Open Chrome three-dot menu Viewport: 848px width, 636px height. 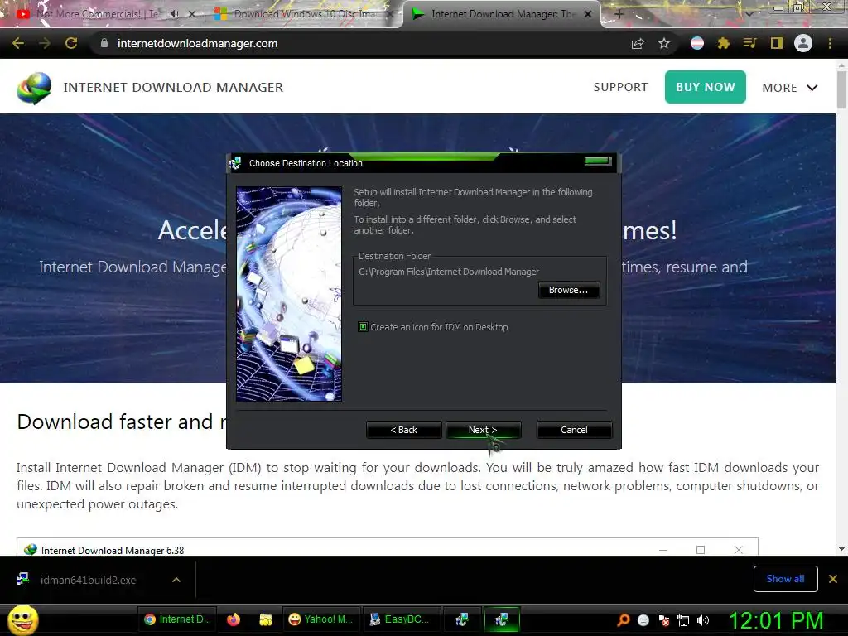(830, 43)
